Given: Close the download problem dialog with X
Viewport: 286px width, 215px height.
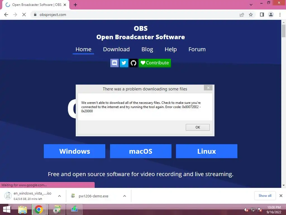Looking at the screenshot, I should point(208,88).
